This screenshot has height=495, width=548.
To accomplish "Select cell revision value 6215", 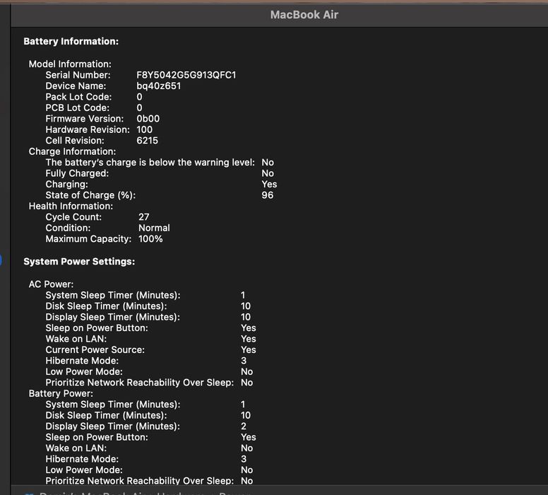I will click(147, 141).
